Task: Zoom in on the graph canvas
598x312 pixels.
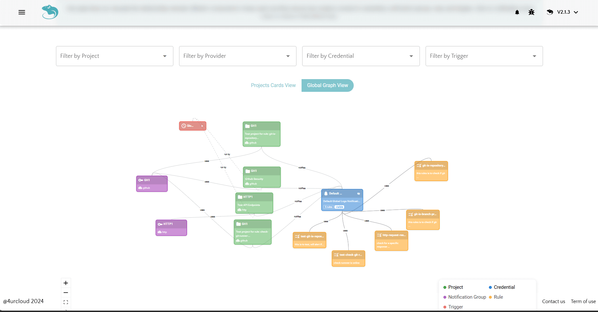Action: coord(66,283)
